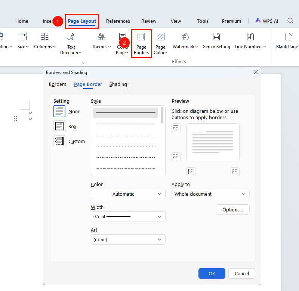Open the References ribbon tab
299x291 pixels.
point(118,21)
